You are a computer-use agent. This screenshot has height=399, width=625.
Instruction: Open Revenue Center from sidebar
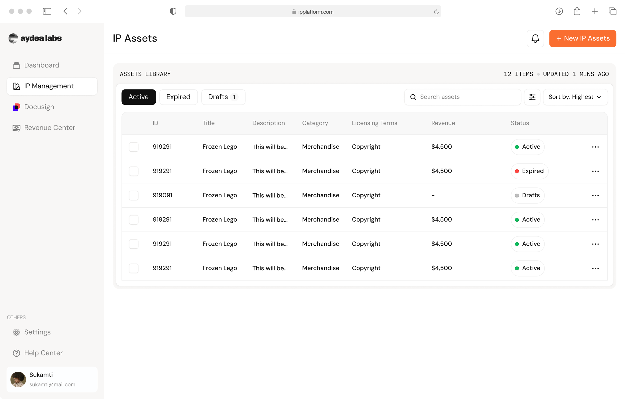(49, 128)
